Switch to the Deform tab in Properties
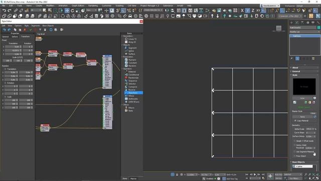 15,37
